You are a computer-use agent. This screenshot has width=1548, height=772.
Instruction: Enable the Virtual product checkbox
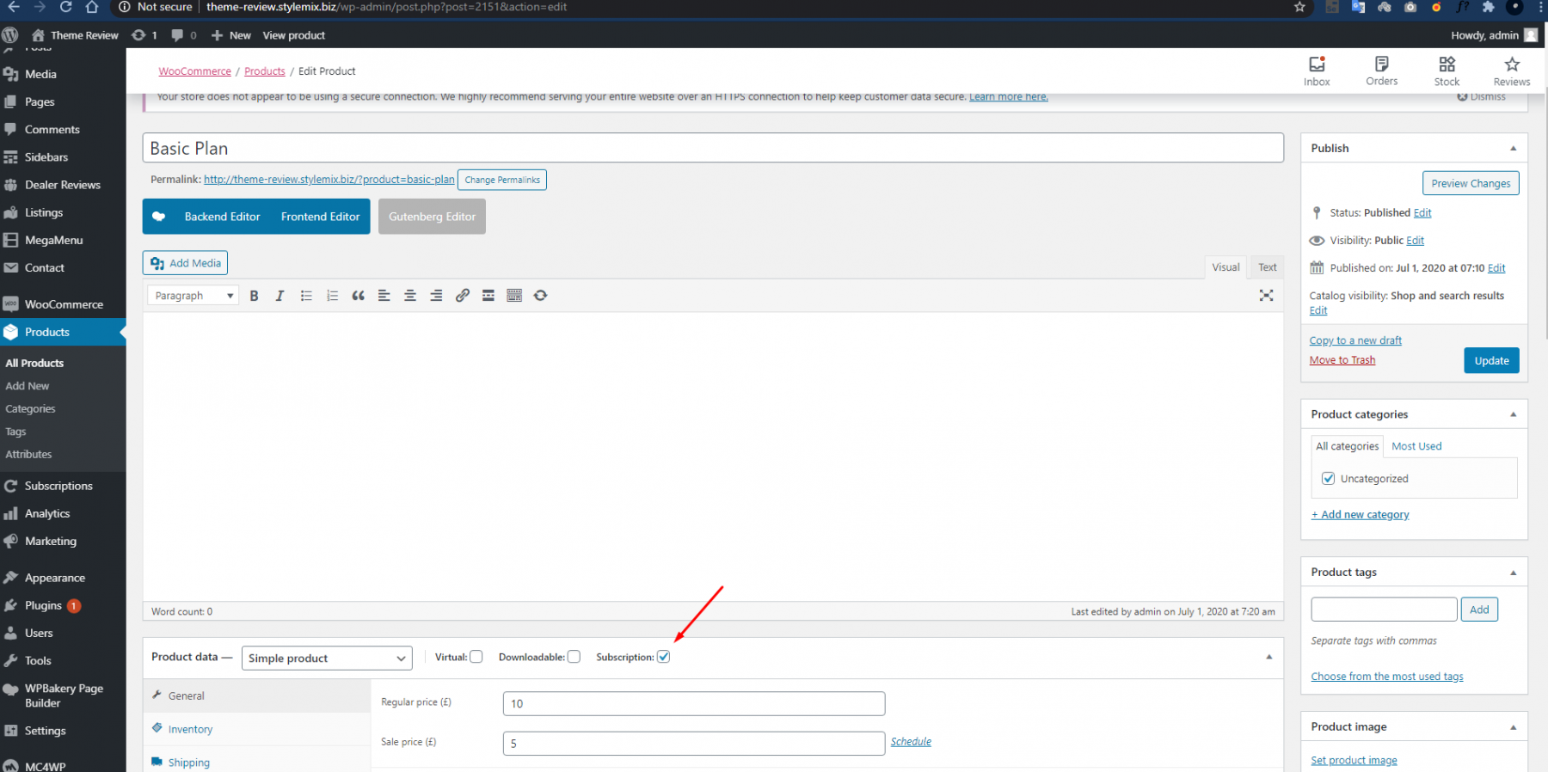(x=476, y=657)
